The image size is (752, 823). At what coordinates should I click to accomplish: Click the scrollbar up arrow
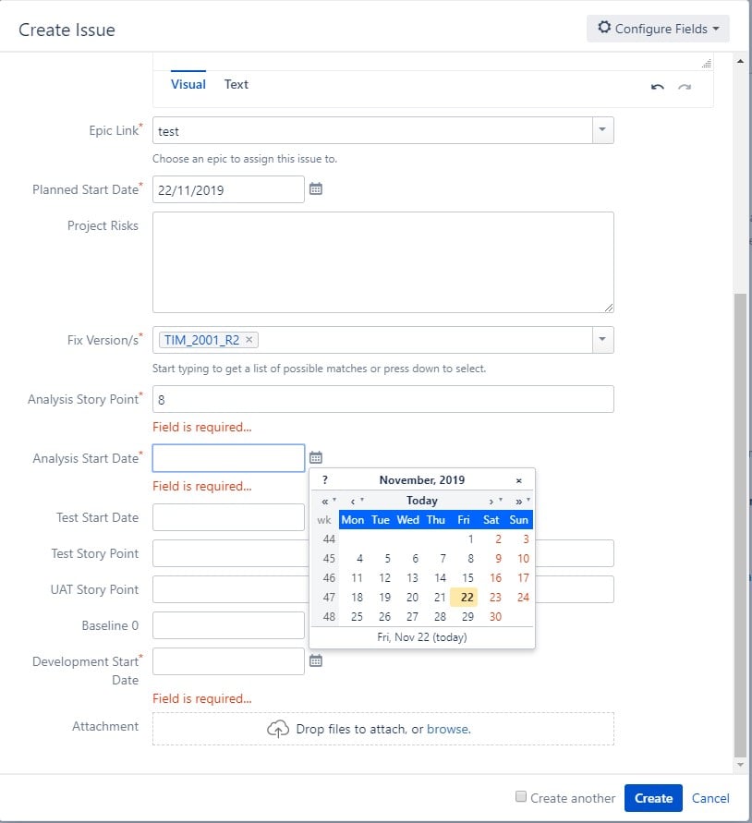[x=740, y=61]
